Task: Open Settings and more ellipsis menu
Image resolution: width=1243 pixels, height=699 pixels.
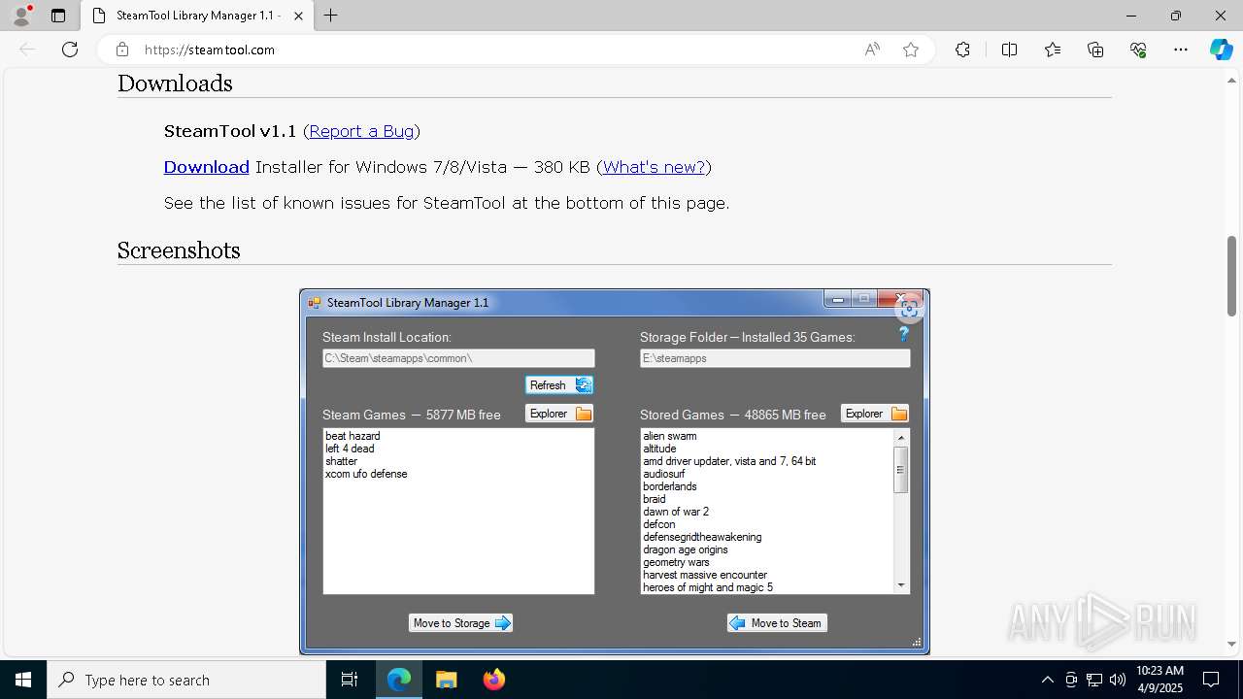Action: tap(1181, 50)
